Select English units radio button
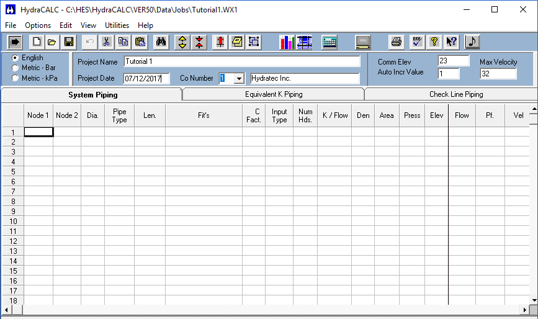Viewport: 538px width, 319px height. pos(15,58)
